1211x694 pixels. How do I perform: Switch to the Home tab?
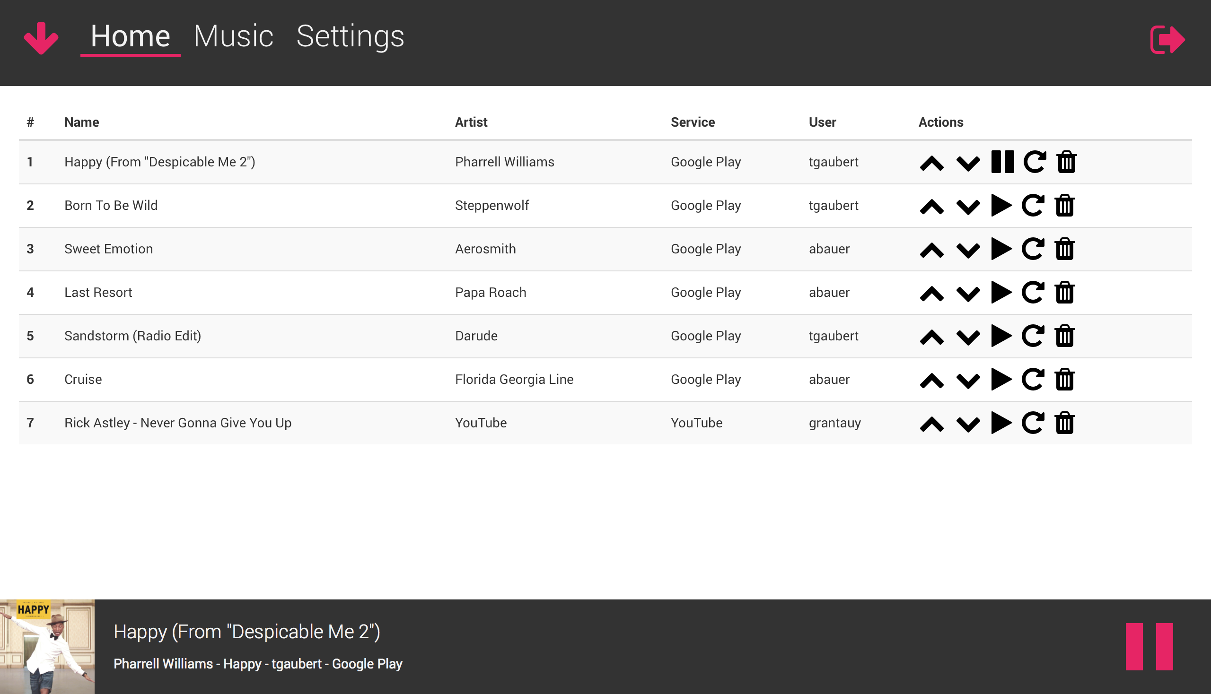(x=130, y=36)
